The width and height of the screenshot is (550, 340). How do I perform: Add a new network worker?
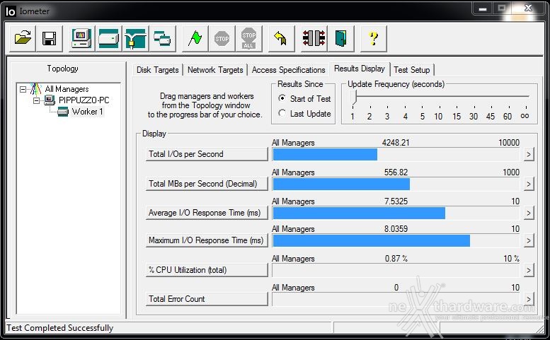click(135, 38)
